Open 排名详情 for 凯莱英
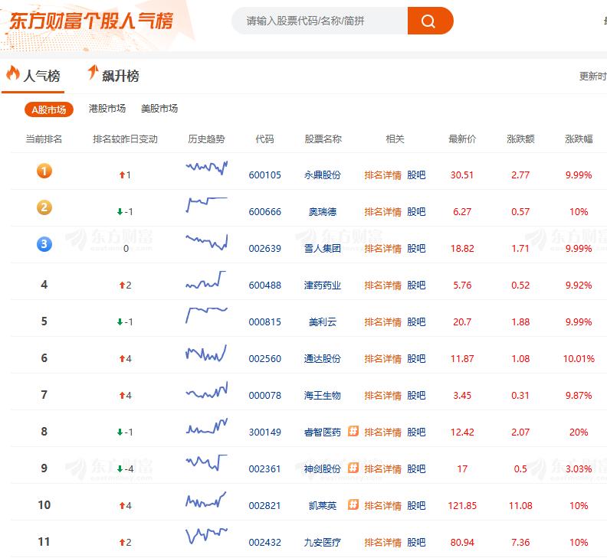Screen dimensions: 607x558 tap(383, 506)
